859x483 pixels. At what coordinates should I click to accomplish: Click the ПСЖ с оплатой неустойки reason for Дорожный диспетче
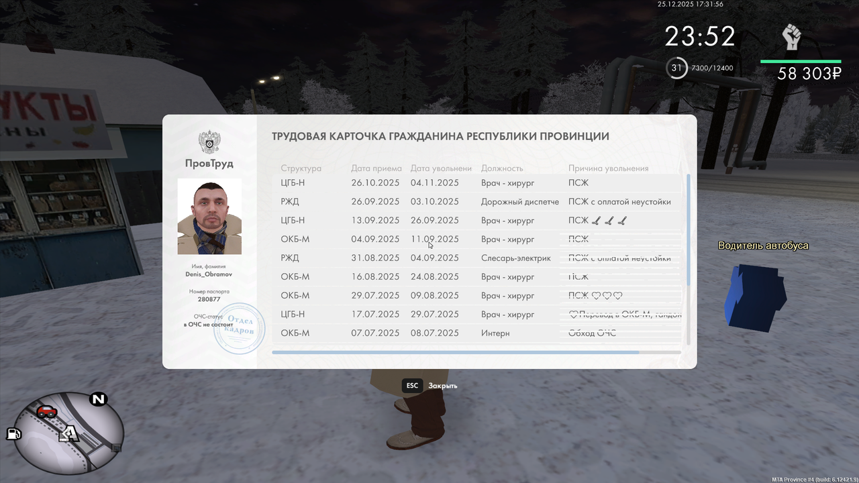tap(619, 201)
